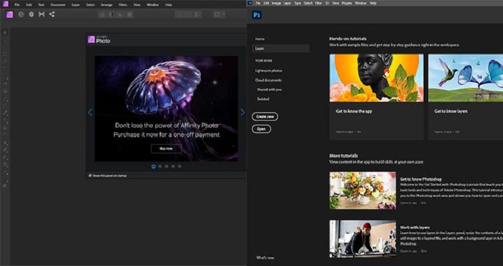Click the 'Create new' button in Photoshop
The image size is (503, 266).
[265, 117]
